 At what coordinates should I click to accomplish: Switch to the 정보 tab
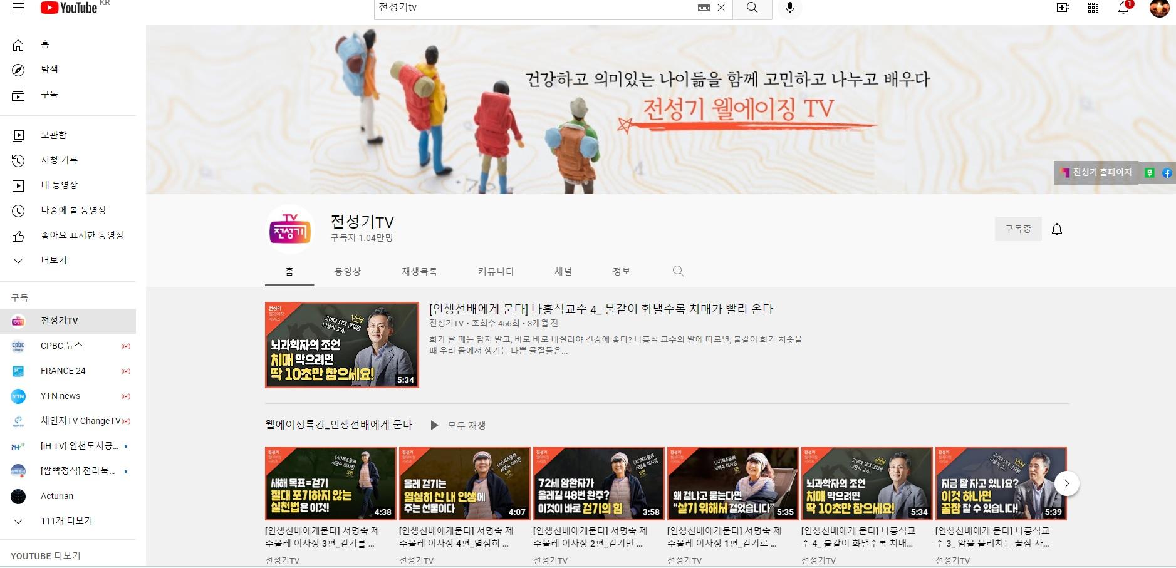622,272
